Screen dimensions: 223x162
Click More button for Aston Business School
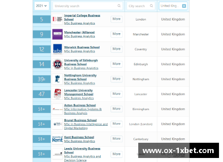coord(116,109)
